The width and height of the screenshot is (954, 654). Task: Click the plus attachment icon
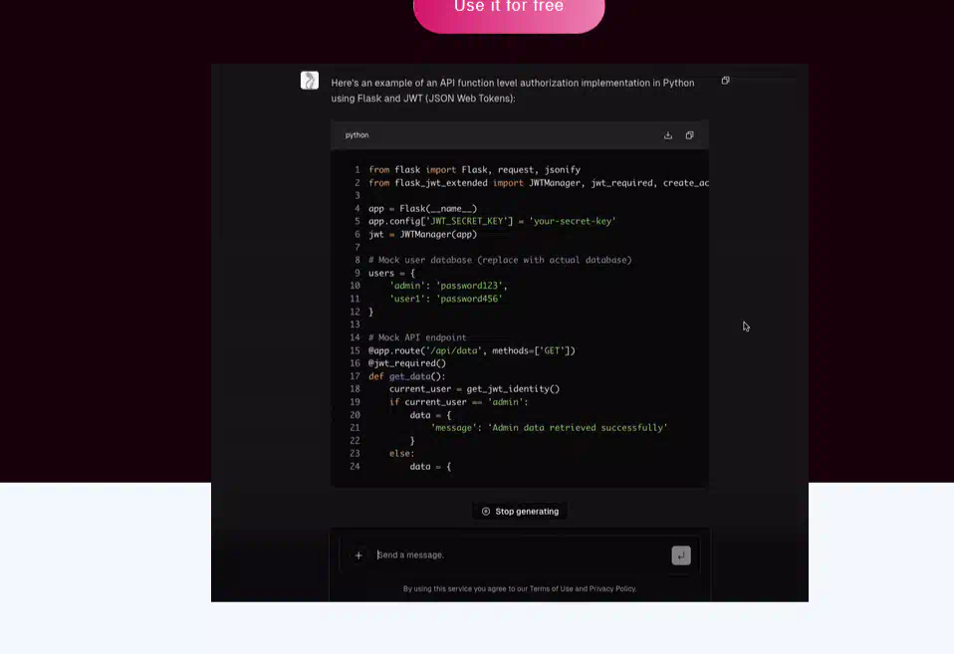358,555
